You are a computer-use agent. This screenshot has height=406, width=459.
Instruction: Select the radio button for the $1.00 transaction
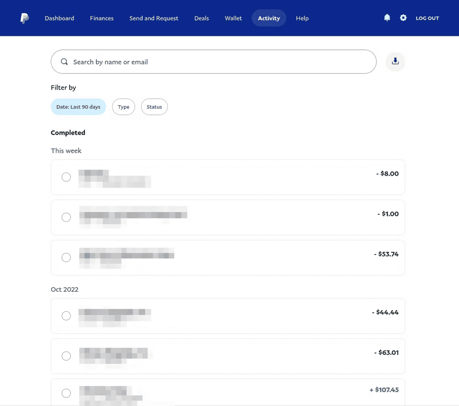[66, 217]
